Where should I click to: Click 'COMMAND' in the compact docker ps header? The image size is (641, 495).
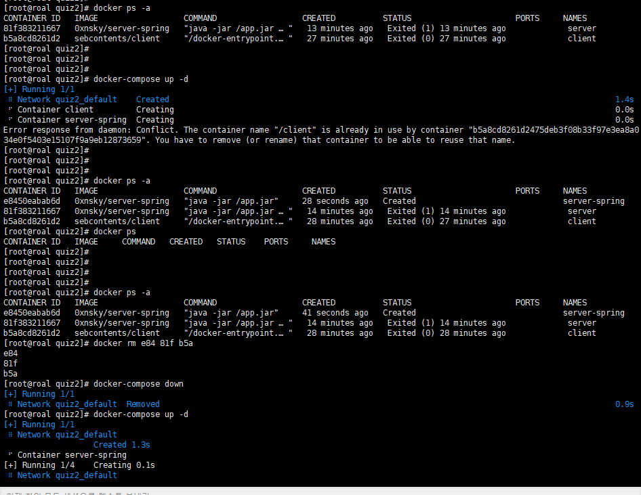tap(139, 242)
